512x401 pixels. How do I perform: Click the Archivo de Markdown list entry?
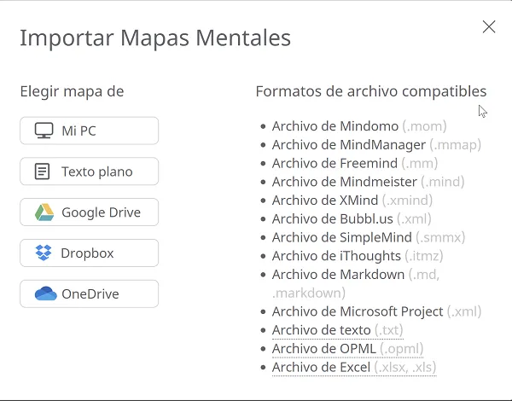(x=356, y=283)
